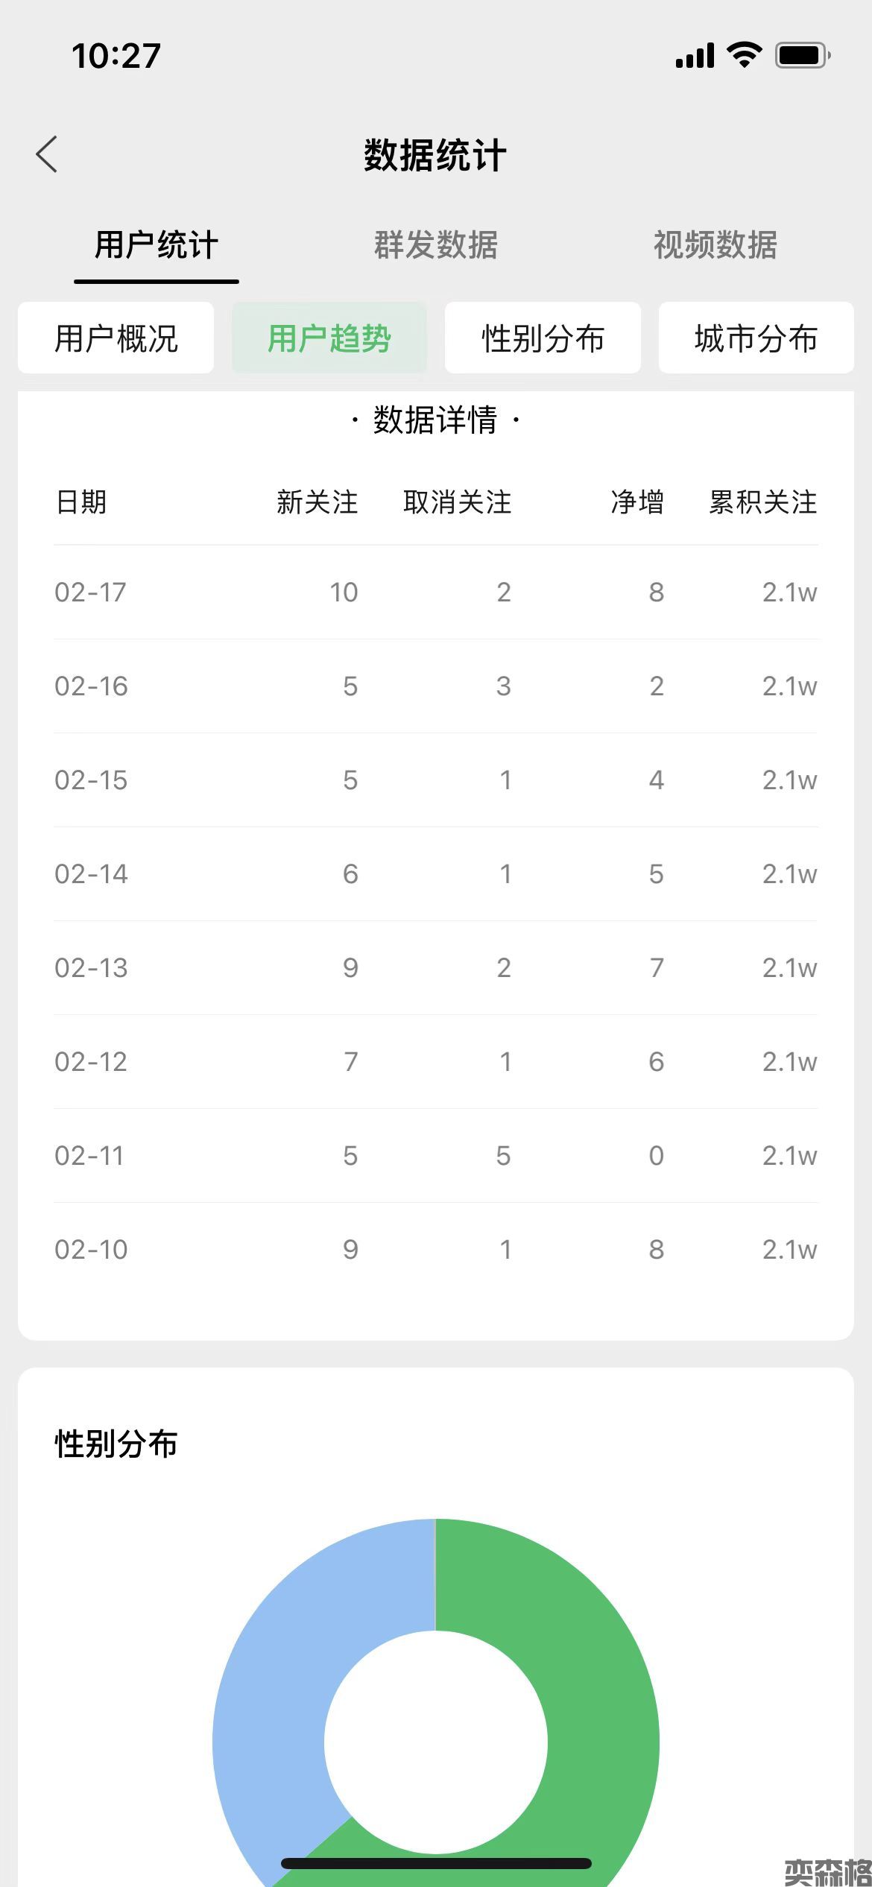
Task: Click the 取消关注 column header
Action: pyautogui.click(x=458, y=502)
